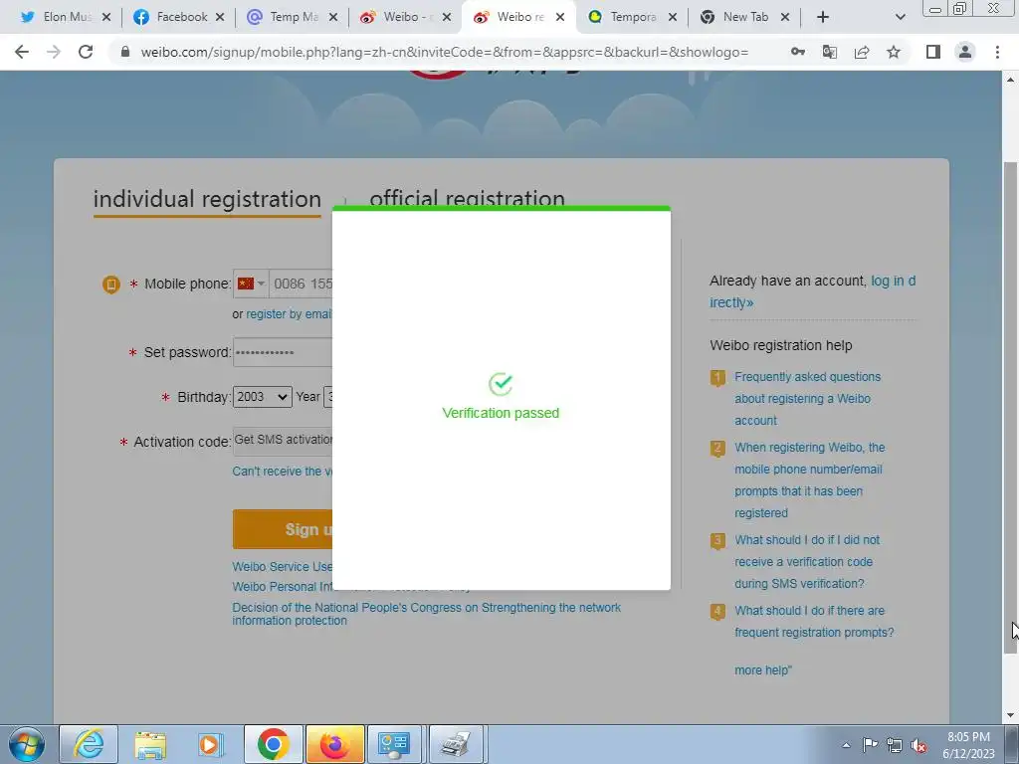Select the official registration tab
Image resolution: width=1019 pixels, height=764 pixels.
[x=468, y=197]
